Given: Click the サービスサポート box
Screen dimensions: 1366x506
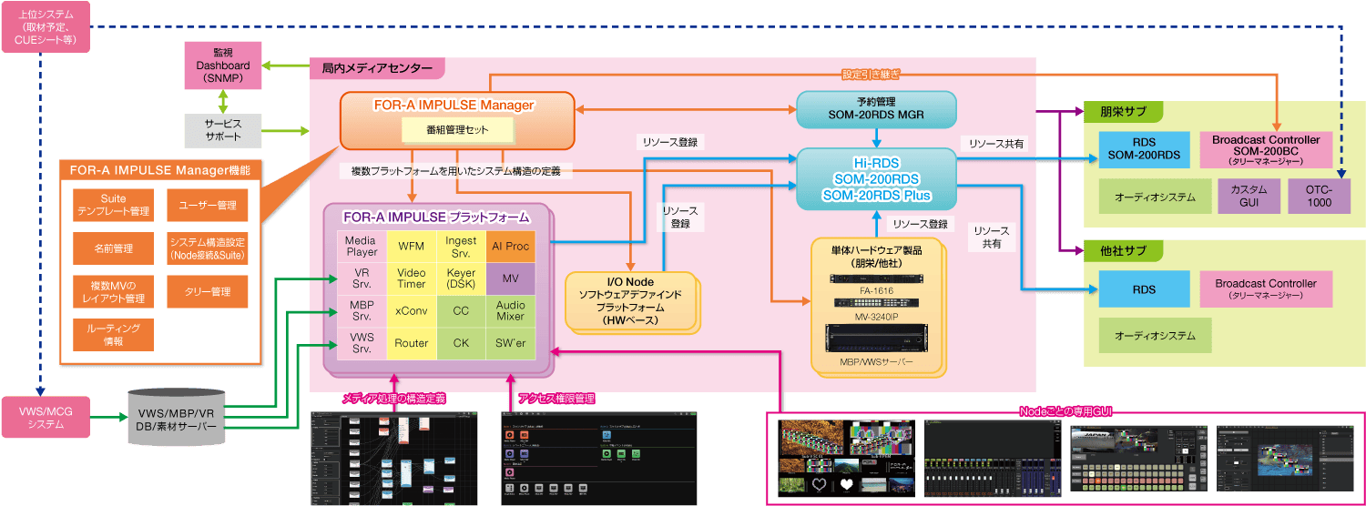Looking at the screenshot, I should (223, 131).
